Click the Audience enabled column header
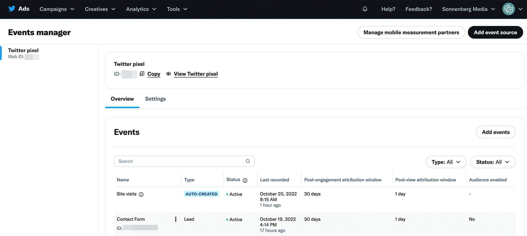This screenshot has height=236, width=527. coord(488,180)
